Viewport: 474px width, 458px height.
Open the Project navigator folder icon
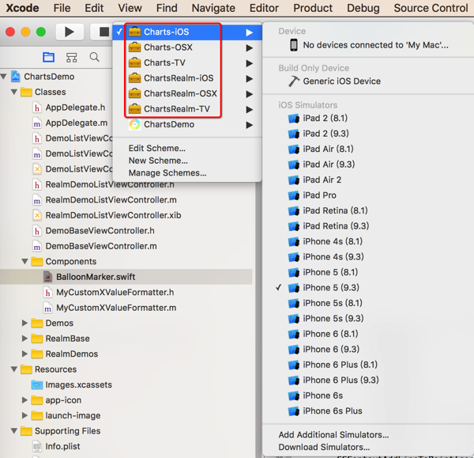pos(48,57)
